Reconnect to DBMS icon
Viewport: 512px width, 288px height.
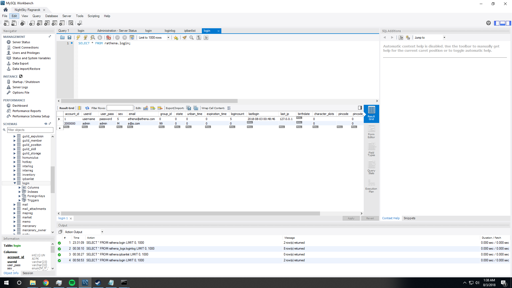pos(80,23)
